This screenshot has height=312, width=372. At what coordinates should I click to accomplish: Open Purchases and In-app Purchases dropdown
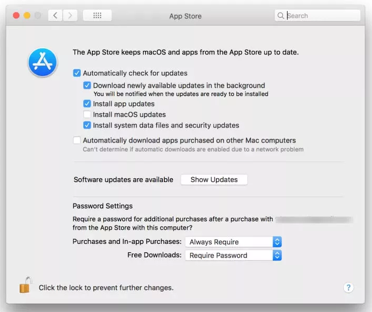[233, 242]
